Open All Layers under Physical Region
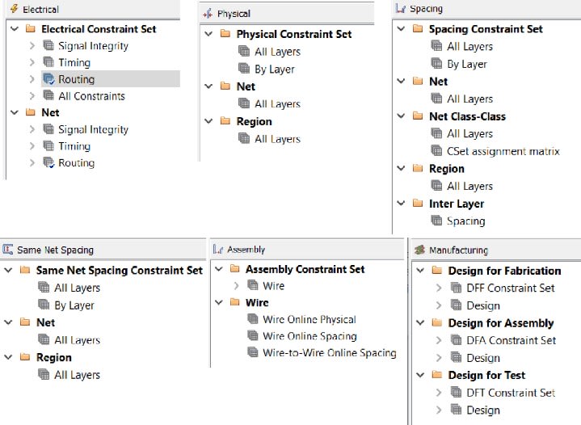Screen dimensions: 581x425 click(277, 139)
